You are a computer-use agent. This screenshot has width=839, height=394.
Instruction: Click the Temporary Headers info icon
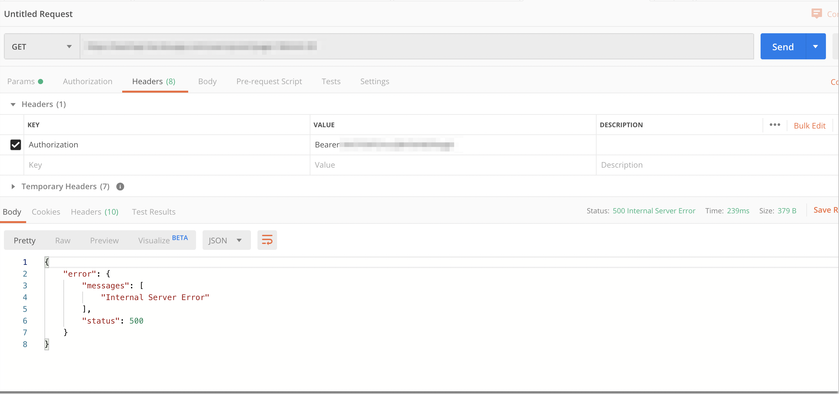pyautogui.click(x=120, y=187)
